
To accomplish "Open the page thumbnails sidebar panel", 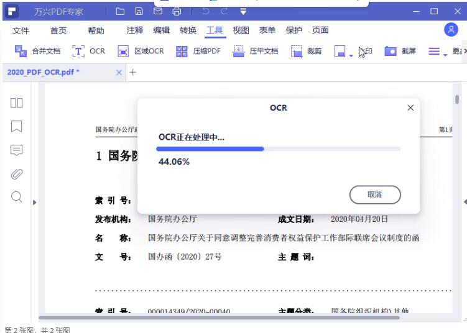I will point(16,103).
